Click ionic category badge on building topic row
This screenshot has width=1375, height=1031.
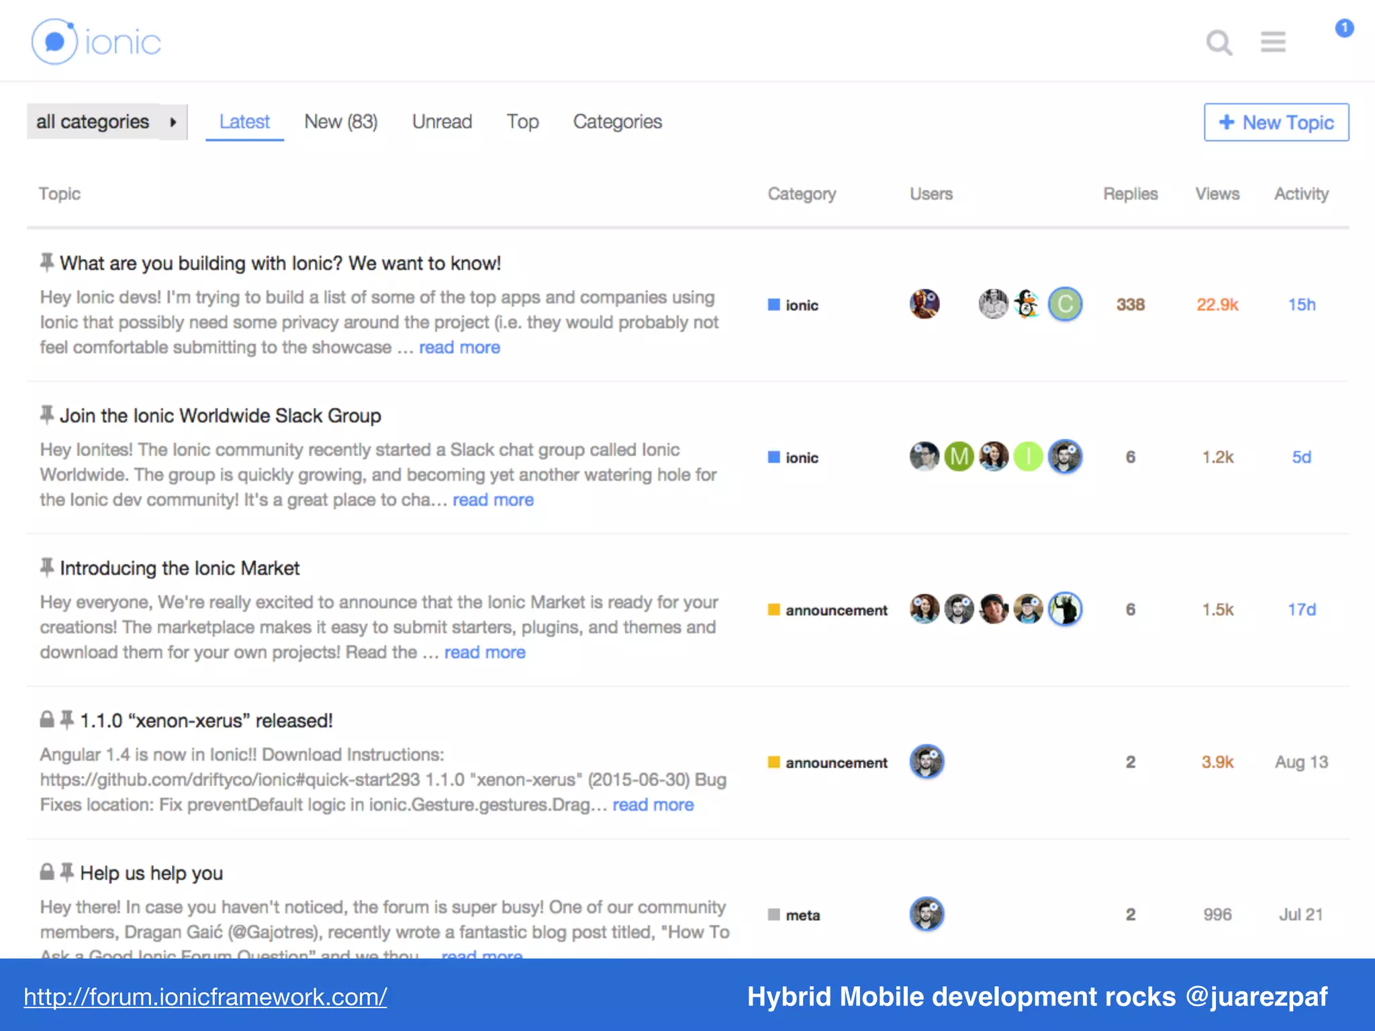click(x=793, y=305)
